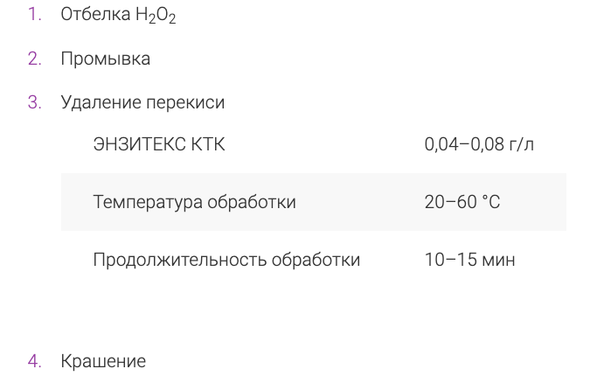
Task: Click the purple list number 2
Action: click(35, 59)
